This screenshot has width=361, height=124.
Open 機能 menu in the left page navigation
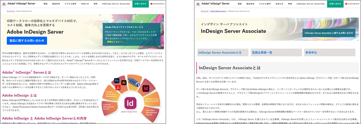45,4
